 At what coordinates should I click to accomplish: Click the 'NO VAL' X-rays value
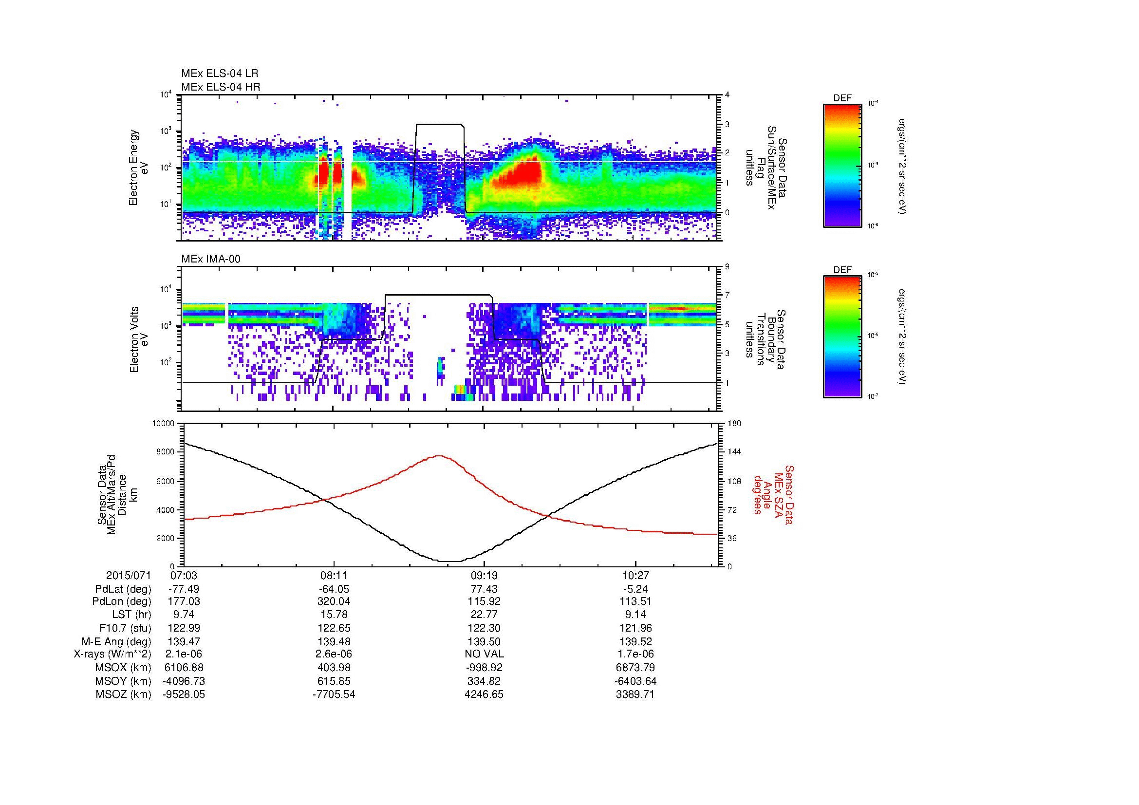click(x=484, y=655)
